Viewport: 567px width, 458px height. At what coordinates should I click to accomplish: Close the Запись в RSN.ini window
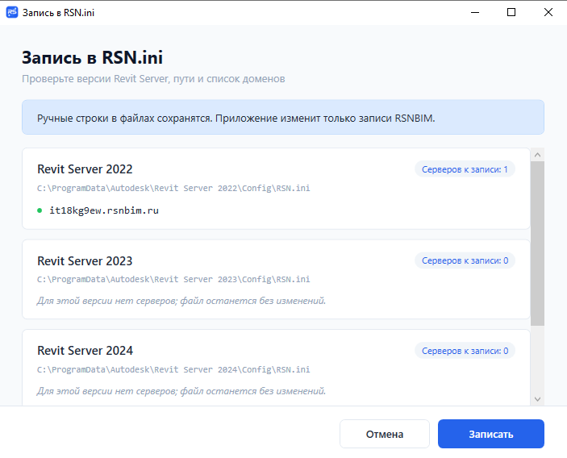click(x=548, y=12)
